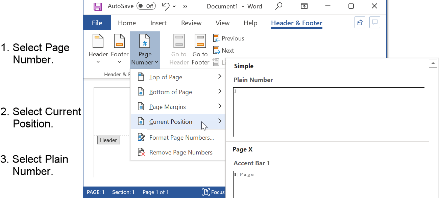Open the Footer gallery icon in ribbon

tap(119, 47)
